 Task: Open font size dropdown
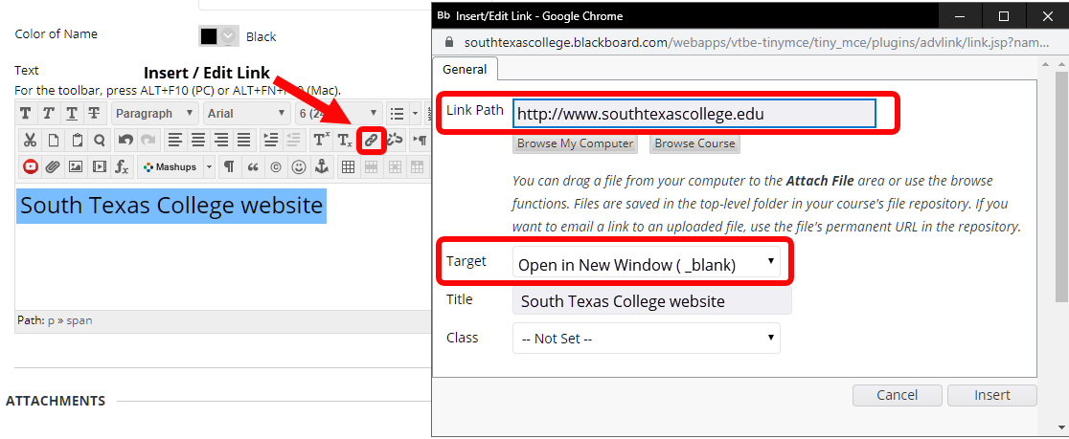339,113
